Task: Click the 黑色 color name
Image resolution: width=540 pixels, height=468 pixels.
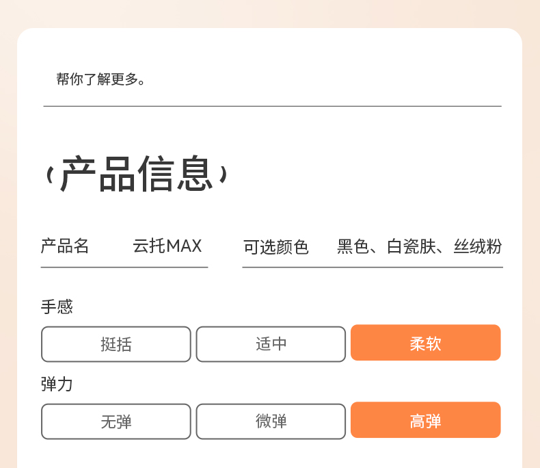Action: (353, 247)
